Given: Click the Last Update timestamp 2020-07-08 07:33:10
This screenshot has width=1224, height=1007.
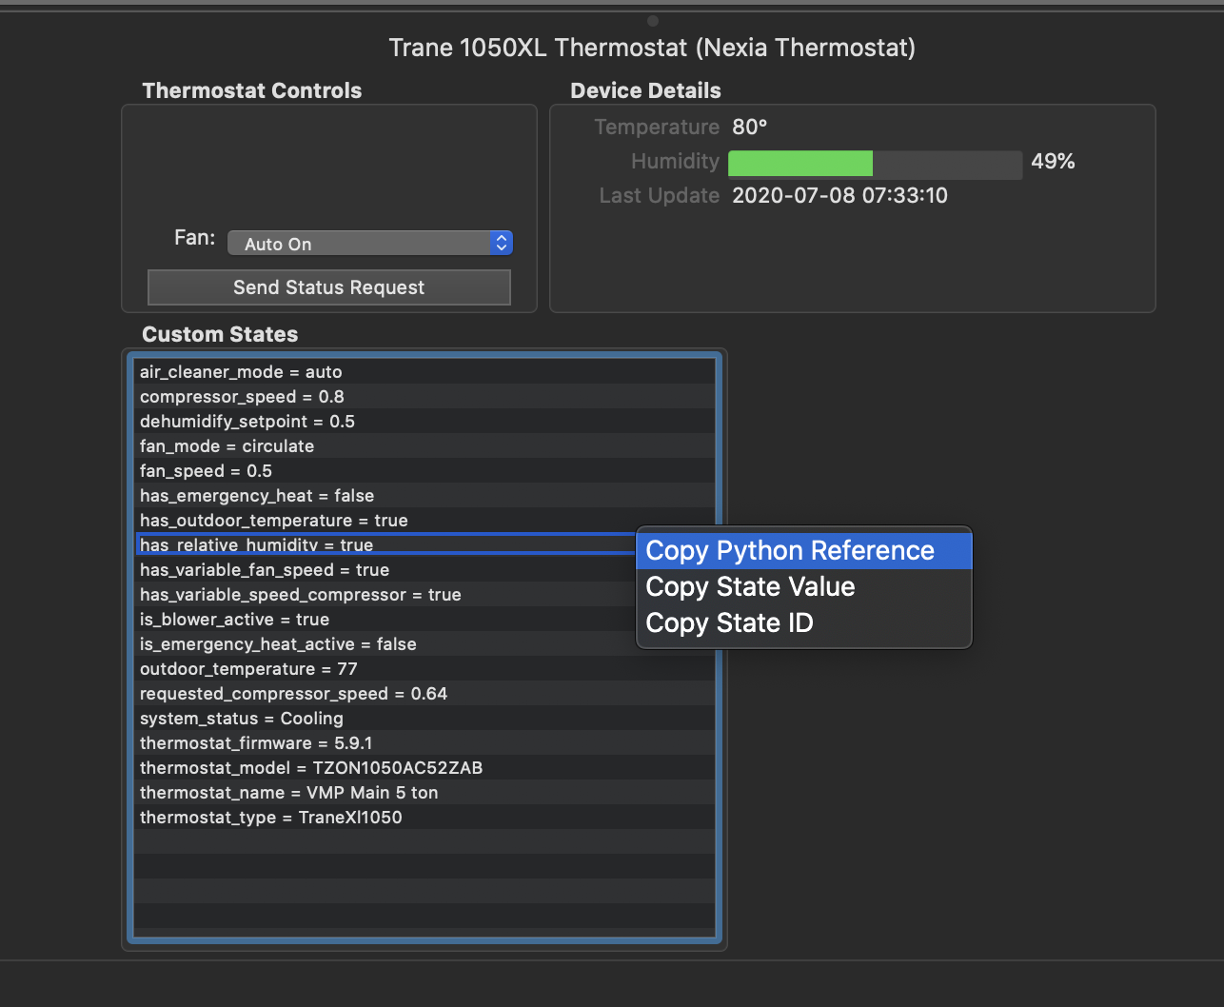Looking at the screenshot, I should (839, 196).
